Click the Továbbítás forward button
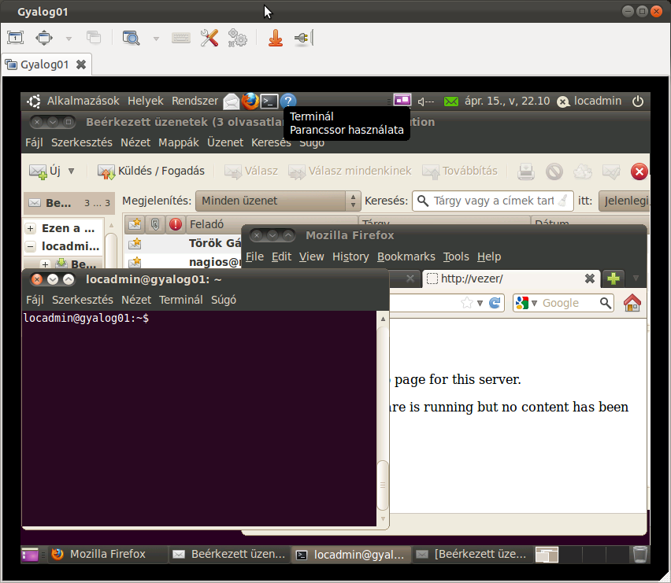The height and width of the screenshot is (583, 671). tap(460, 172)
